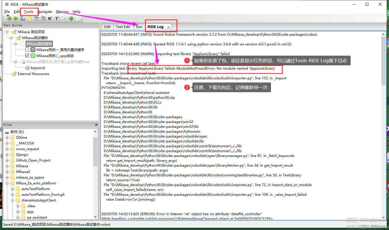Screen dimensions: 389x230
Task: Click the Stop test run icon
Action: (78, 19)
